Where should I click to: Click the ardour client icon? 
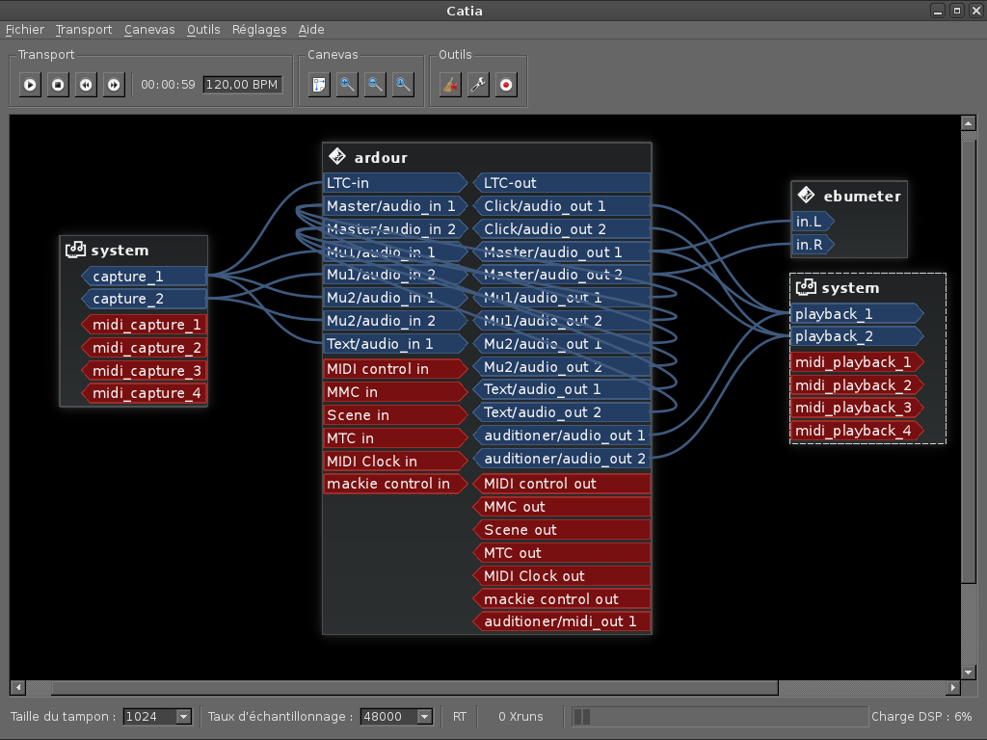336,156
